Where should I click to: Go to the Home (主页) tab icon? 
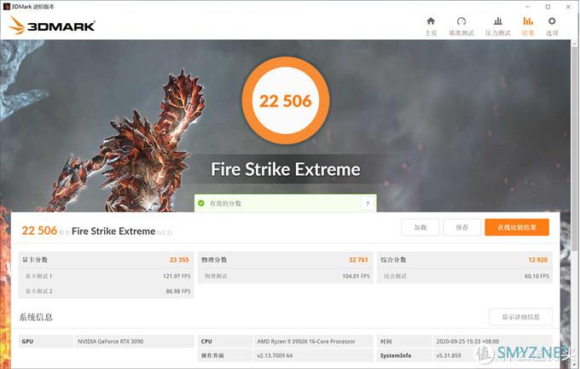click(x=431, y=21)
